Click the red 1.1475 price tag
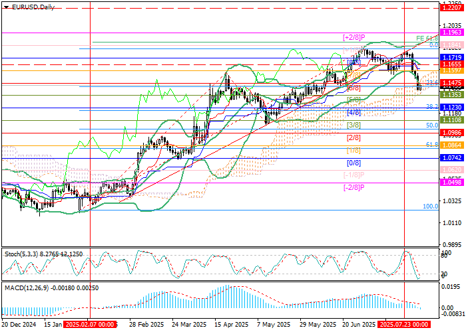The width and height of the screenshot is (466, 332). click(x=451, y=83)
